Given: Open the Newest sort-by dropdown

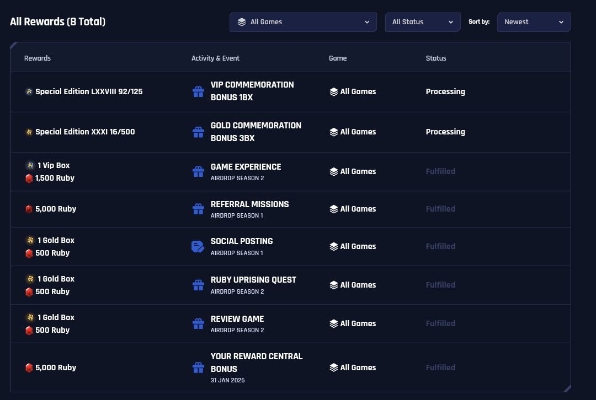Looking at the screenshot, I should 534,22.
